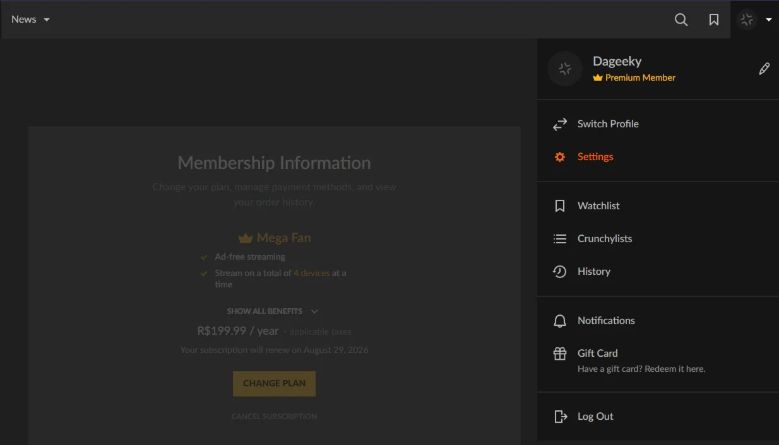Click the pencil icon to edit profile
Screen dimensions: 779x445
[764, 69]
